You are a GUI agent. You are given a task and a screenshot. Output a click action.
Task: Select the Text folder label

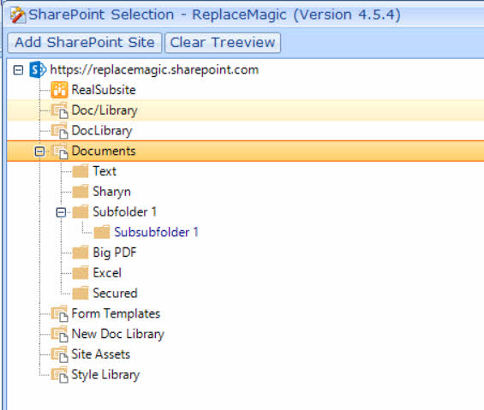click(x=105, y=171)
